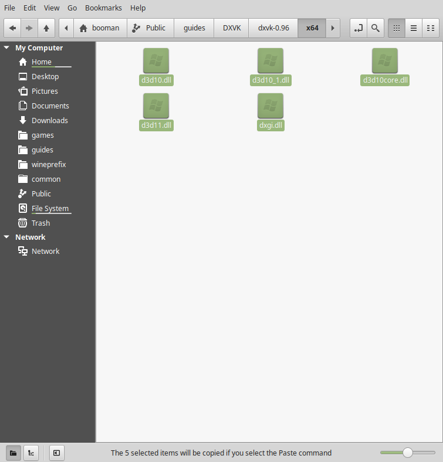Open Home in the sidebar
The height and width of the screenshot is (462, 443).
click(x=48, y=62)
